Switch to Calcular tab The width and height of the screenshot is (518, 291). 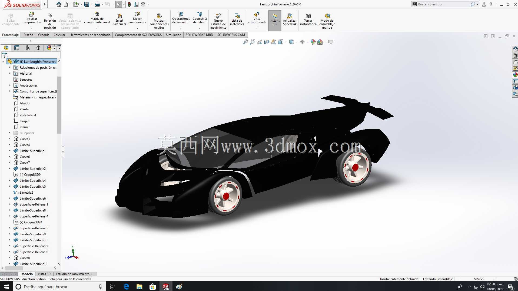[x=59, y=35]
